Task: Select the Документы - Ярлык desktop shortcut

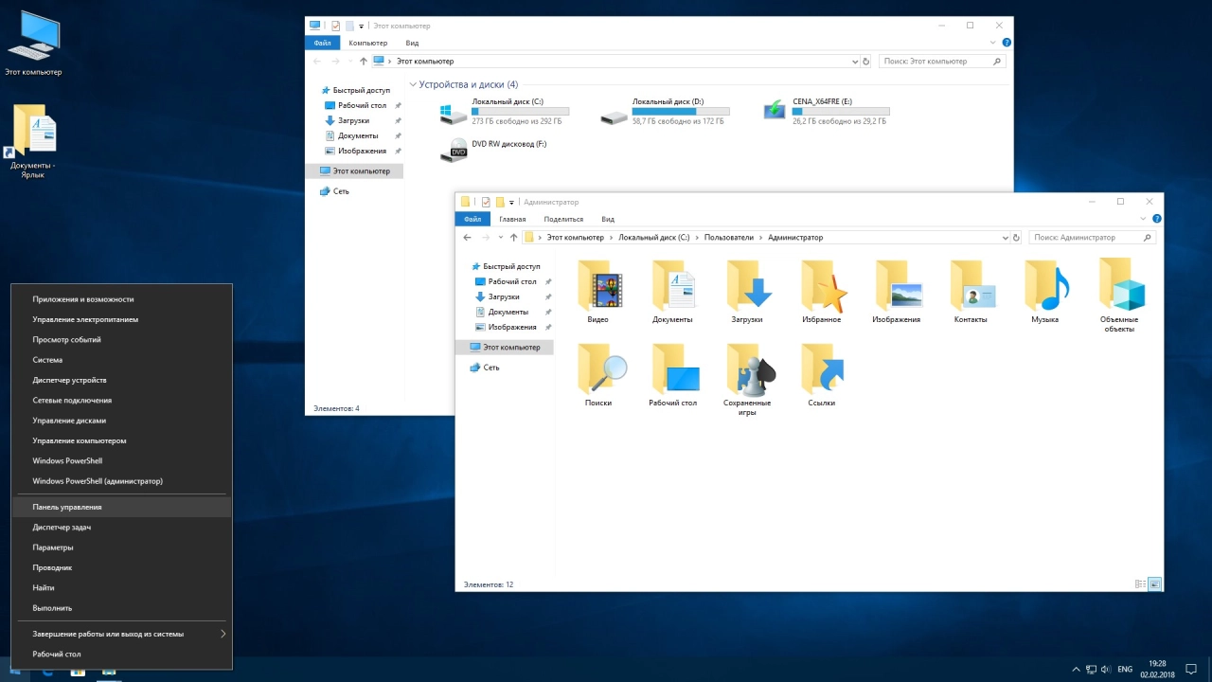Action: pyautogui.click(x=33, y=141)
